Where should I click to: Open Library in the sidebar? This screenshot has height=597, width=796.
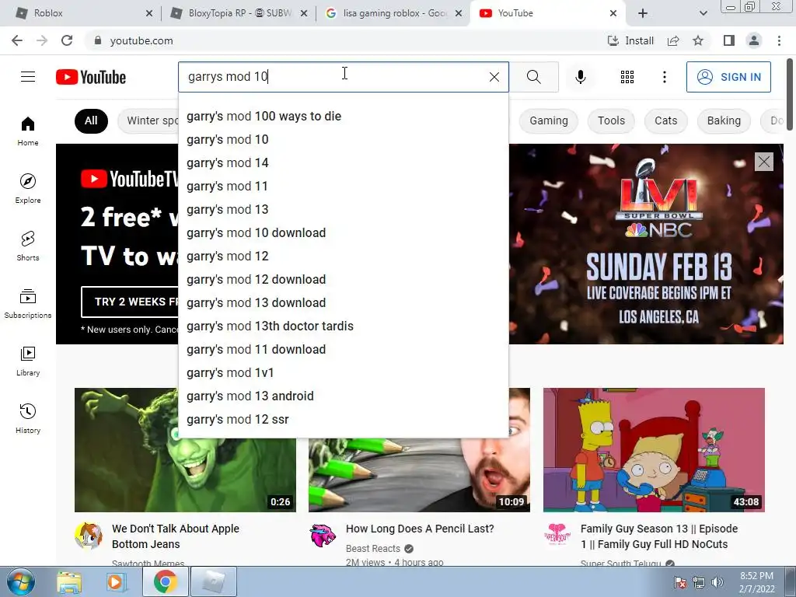[28, 361]
